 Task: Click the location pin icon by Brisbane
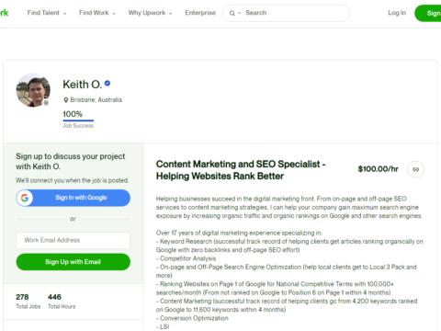tap(65, 100)
